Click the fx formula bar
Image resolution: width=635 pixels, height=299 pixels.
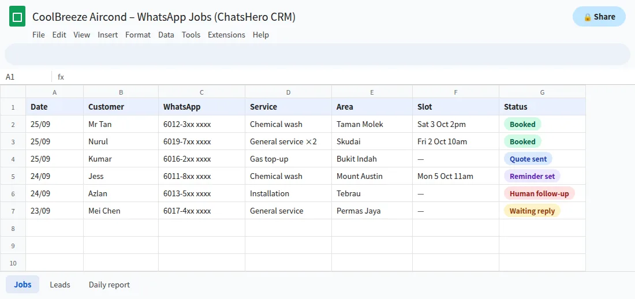[x=344, y=77]
